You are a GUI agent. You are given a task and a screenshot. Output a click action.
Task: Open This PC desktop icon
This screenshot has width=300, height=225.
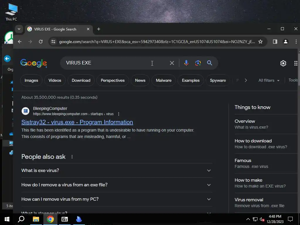point(11,12)
